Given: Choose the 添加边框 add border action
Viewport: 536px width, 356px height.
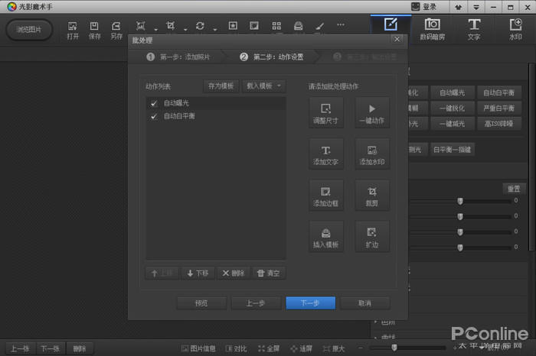Looking at the screenshot, I should pos(325,196).
